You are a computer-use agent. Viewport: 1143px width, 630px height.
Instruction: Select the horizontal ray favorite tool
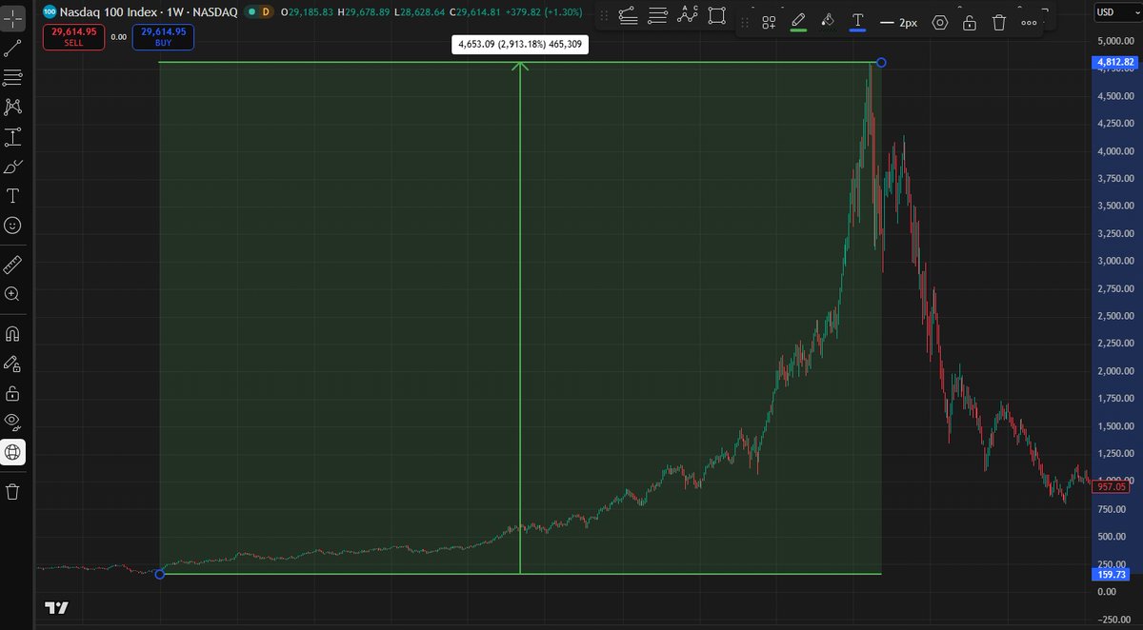click(x=657, y=15)
